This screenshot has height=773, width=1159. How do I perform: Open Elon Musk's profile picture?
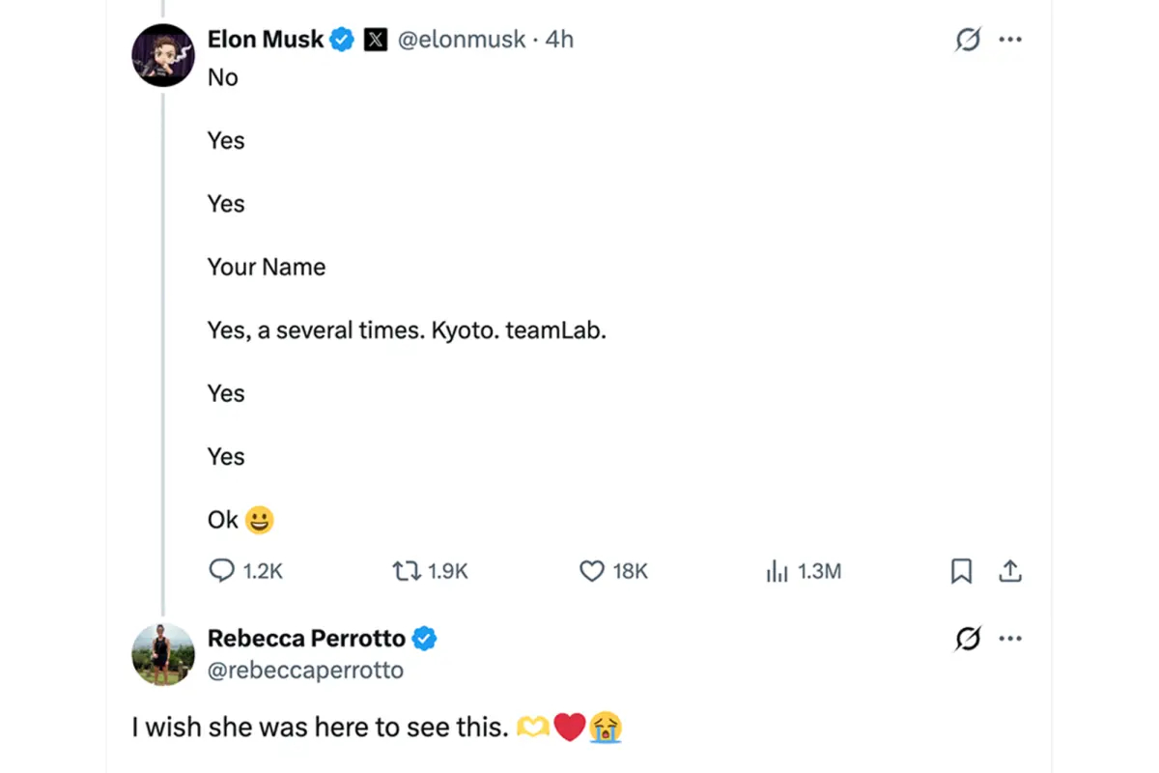coord(163,55)
